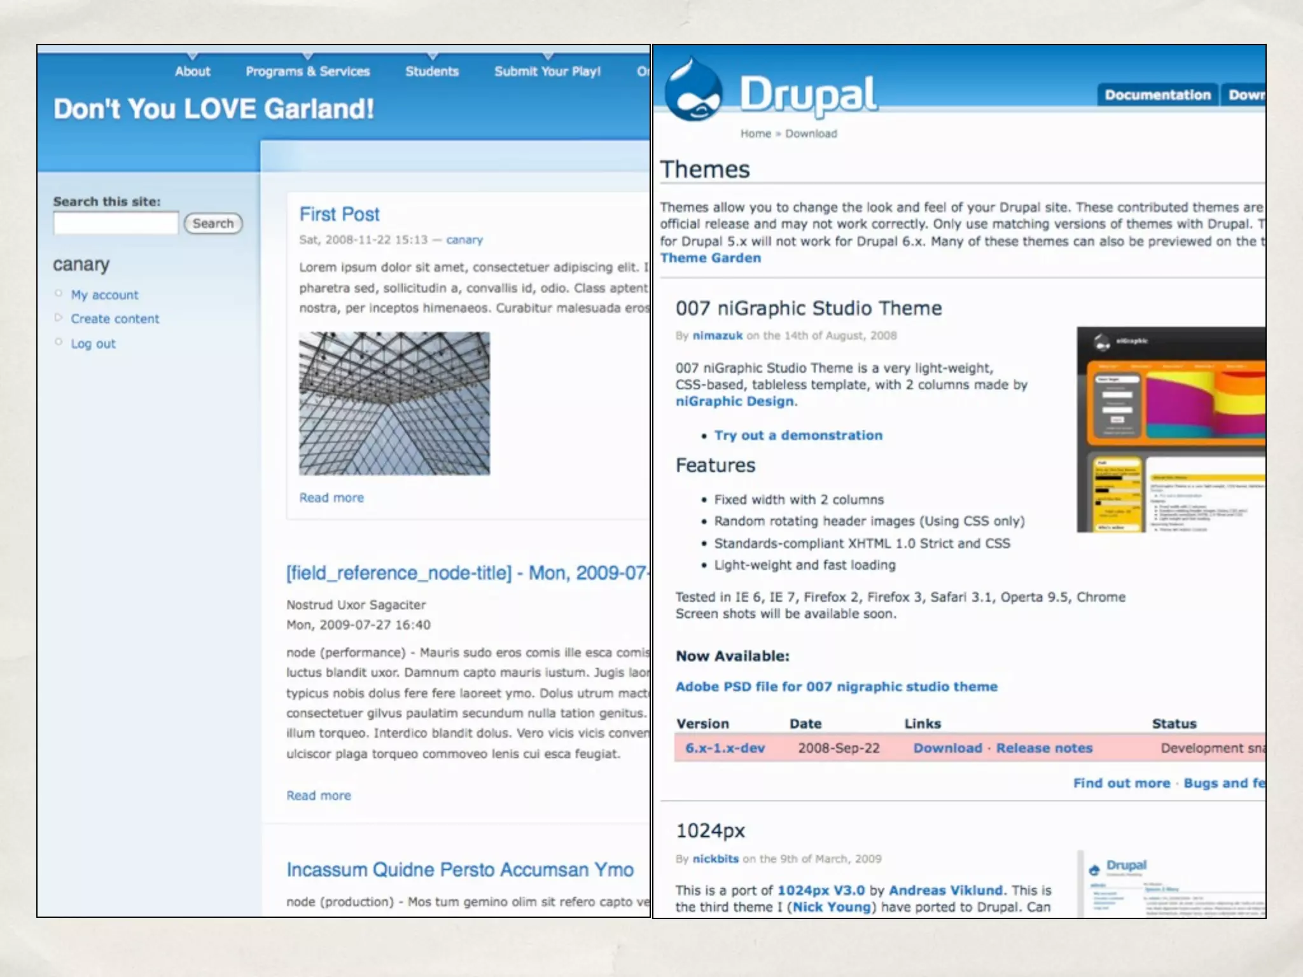This screenshot has height=977, width=1303.
Task: Focus the Search this site field
Action: tap(116, 223)
